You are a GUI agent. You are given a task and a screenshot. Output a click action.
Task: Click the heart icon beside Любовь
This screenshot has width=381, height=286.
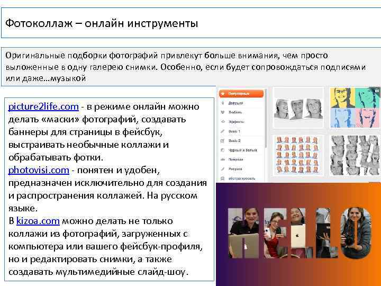(x=222, y=112)
